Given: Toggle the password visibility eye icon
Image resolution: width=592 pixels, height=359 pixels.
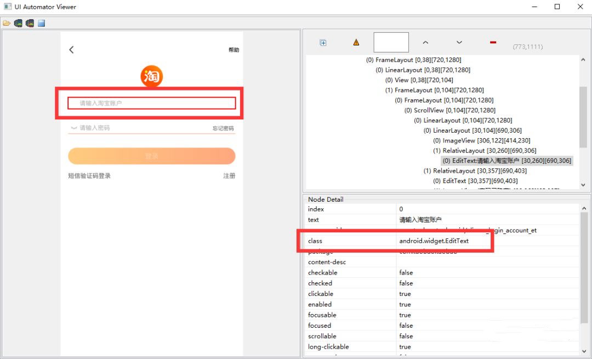Looking at the screenshot, I should [x=73, y=128].
